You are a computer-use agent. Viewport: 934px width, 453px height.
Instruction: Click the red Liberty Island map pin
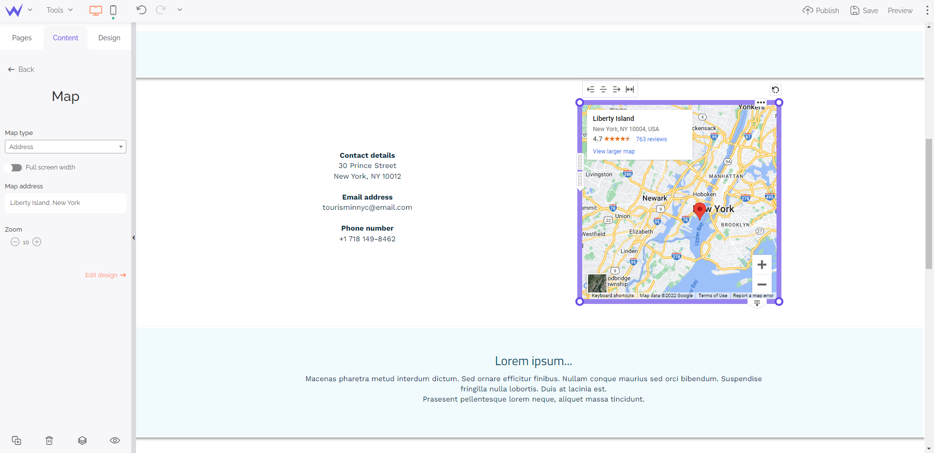click(x=700, y=211)
